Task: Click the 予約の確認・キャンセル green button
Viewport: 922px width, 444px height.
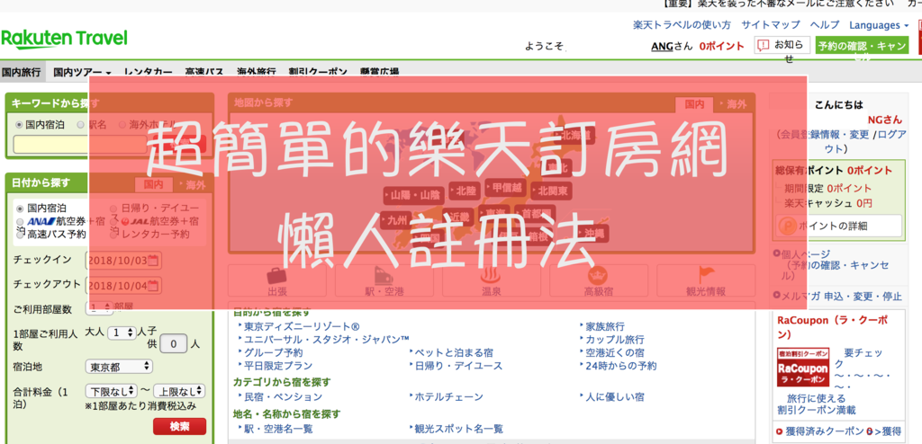Action: pyautogui.click(x=862, y=46)
